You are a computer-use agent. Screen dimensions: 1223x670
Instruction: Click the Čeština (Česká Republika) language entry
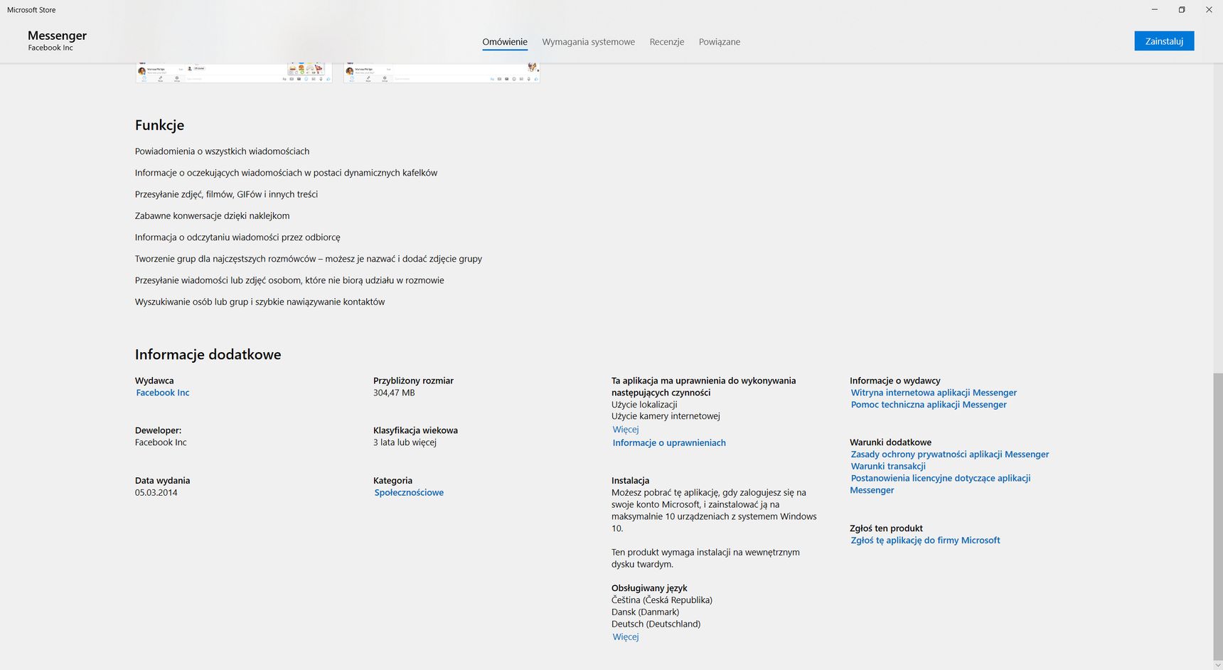pos(662,600)
